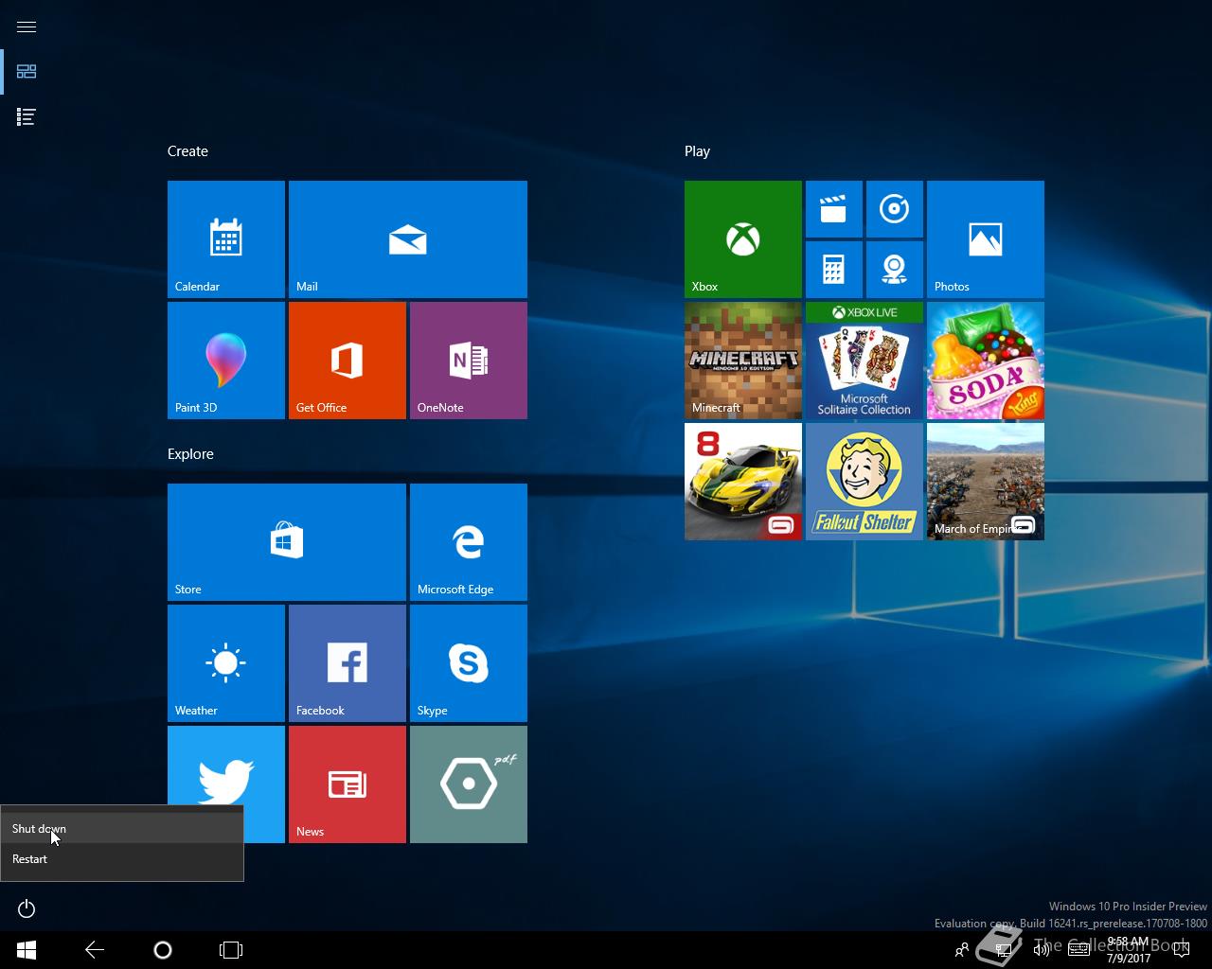This screenshot has width=1212, height=969.
Task: Select Restart from the power menu
Action: 122,858
